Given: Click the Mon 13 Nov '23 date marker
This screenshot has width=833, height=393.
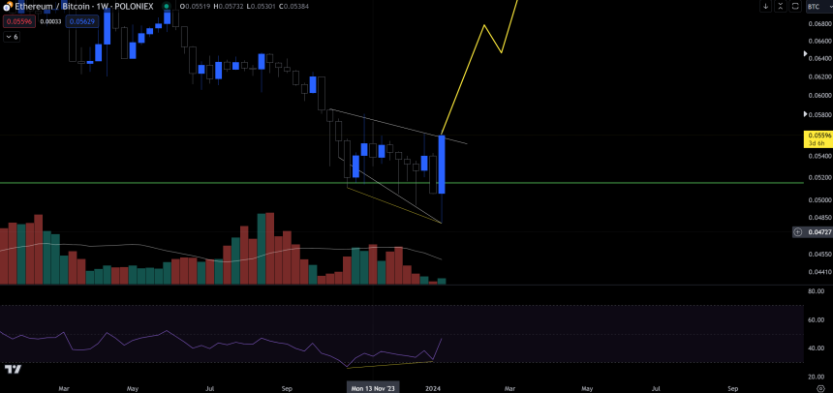Looking at the screenshot, I should (374, 385).
